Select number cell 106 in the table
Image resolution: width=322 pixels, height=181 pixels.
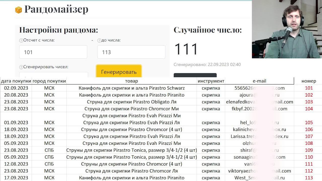coord(309,129)
